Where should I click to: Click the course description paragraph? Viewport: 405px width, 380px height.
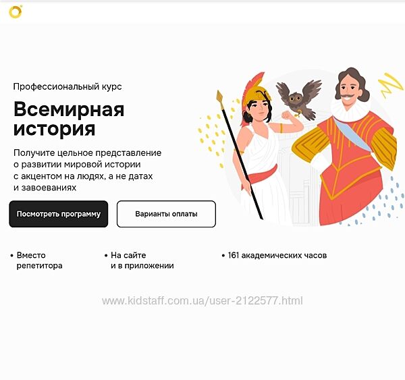[x=87, y=170]
